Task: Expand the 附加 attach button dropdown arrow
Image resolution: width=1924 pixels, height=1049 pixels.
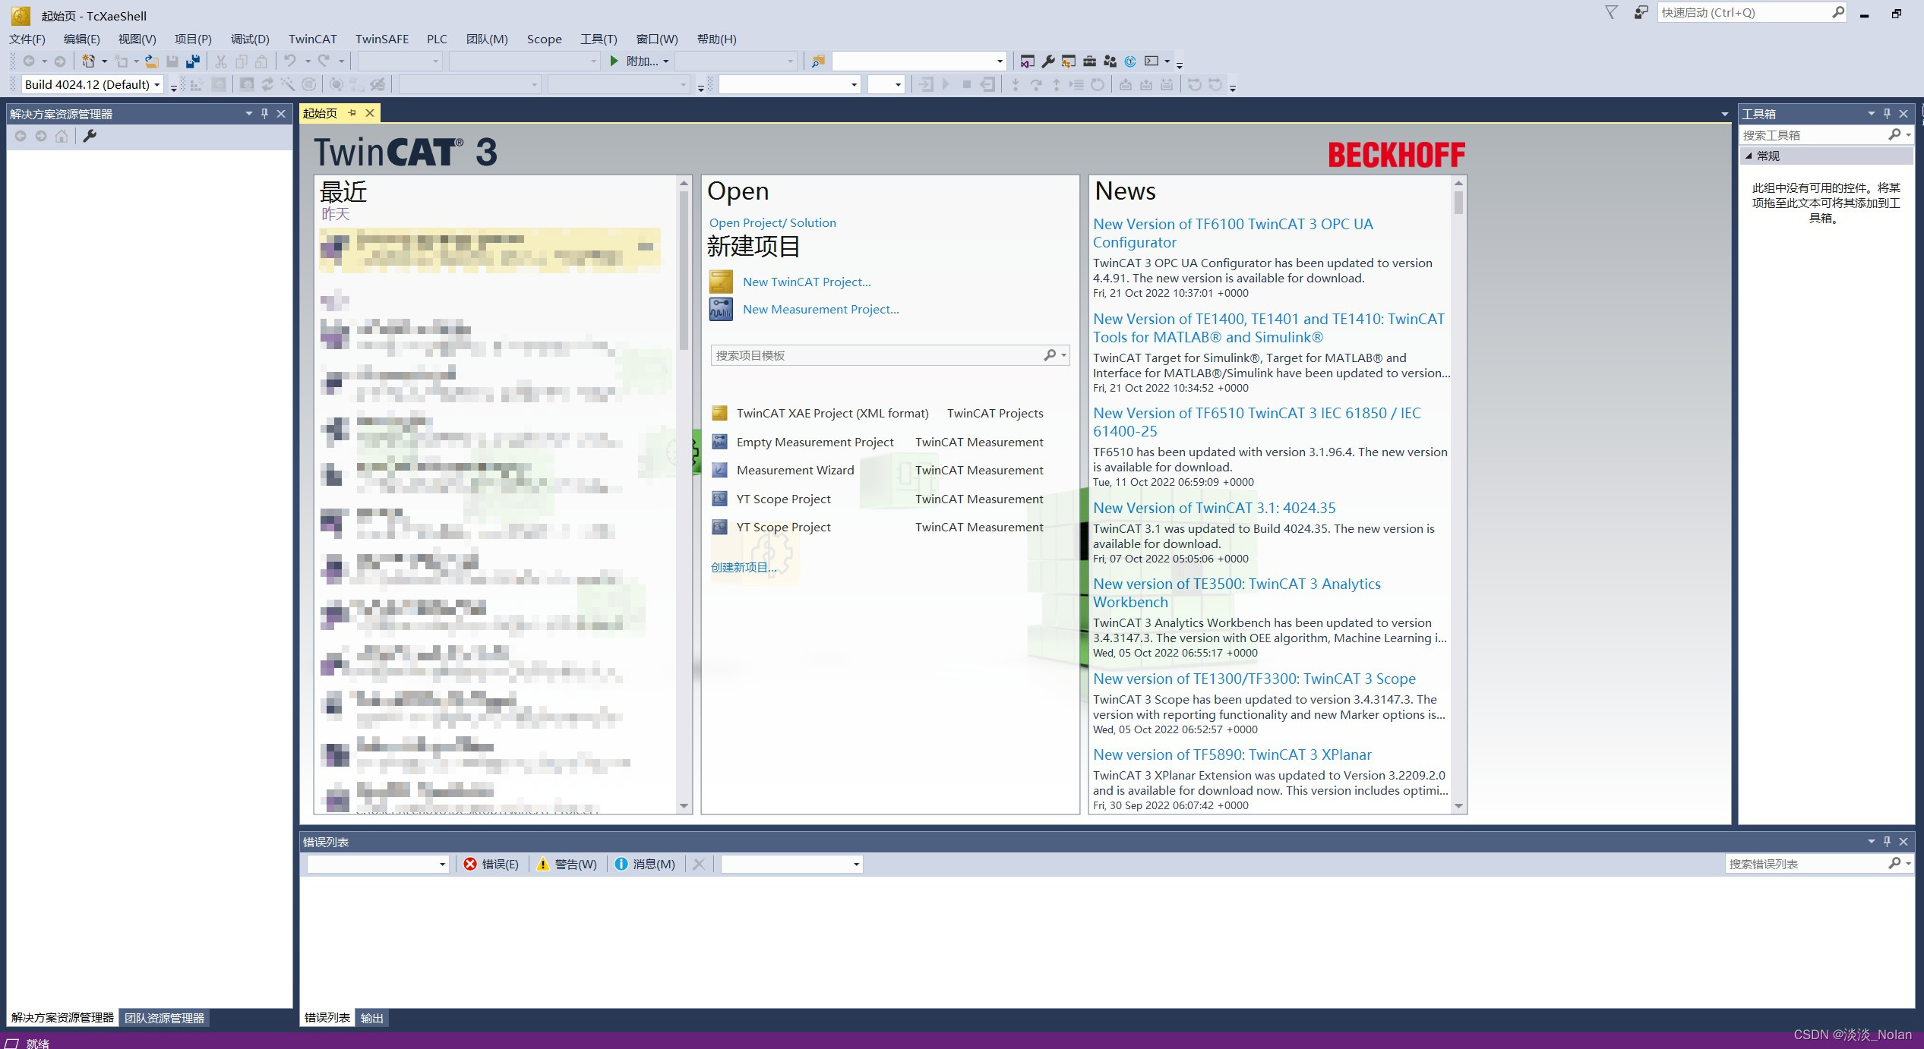Action: click(666, 61)
